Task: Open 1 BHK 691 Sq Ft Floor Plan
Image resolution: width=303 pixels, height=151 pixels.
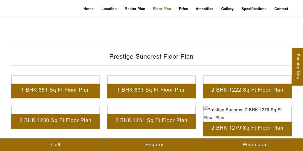Action: [x=151, y=90]
